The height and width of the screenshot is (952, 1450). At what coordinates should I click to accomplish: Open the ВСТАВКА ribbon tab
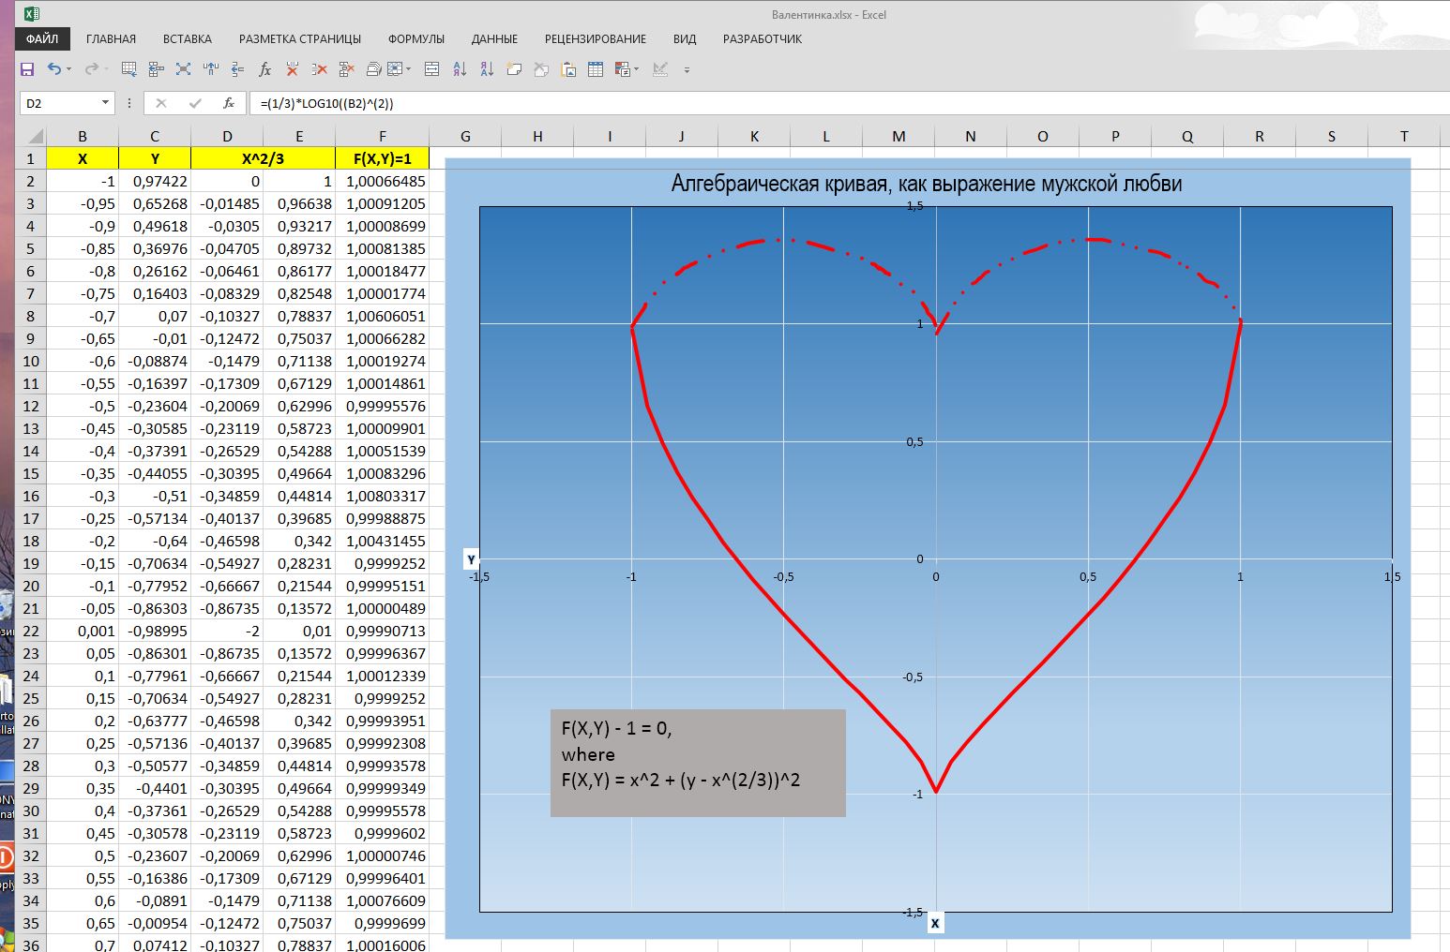click(187, 39)
